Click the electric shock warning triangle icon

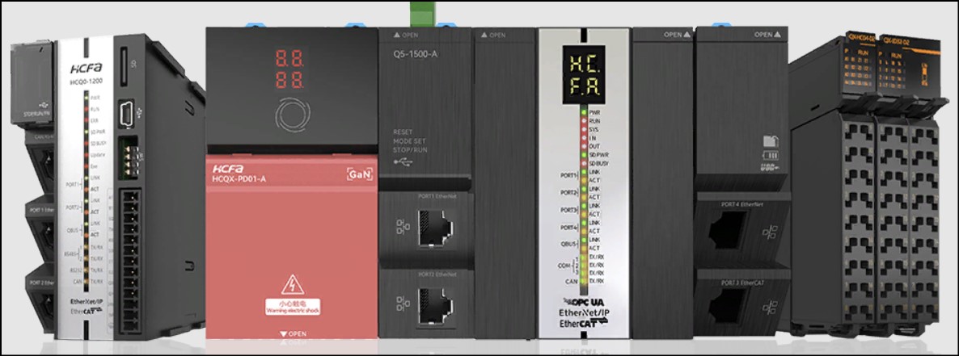coord(290,284)
